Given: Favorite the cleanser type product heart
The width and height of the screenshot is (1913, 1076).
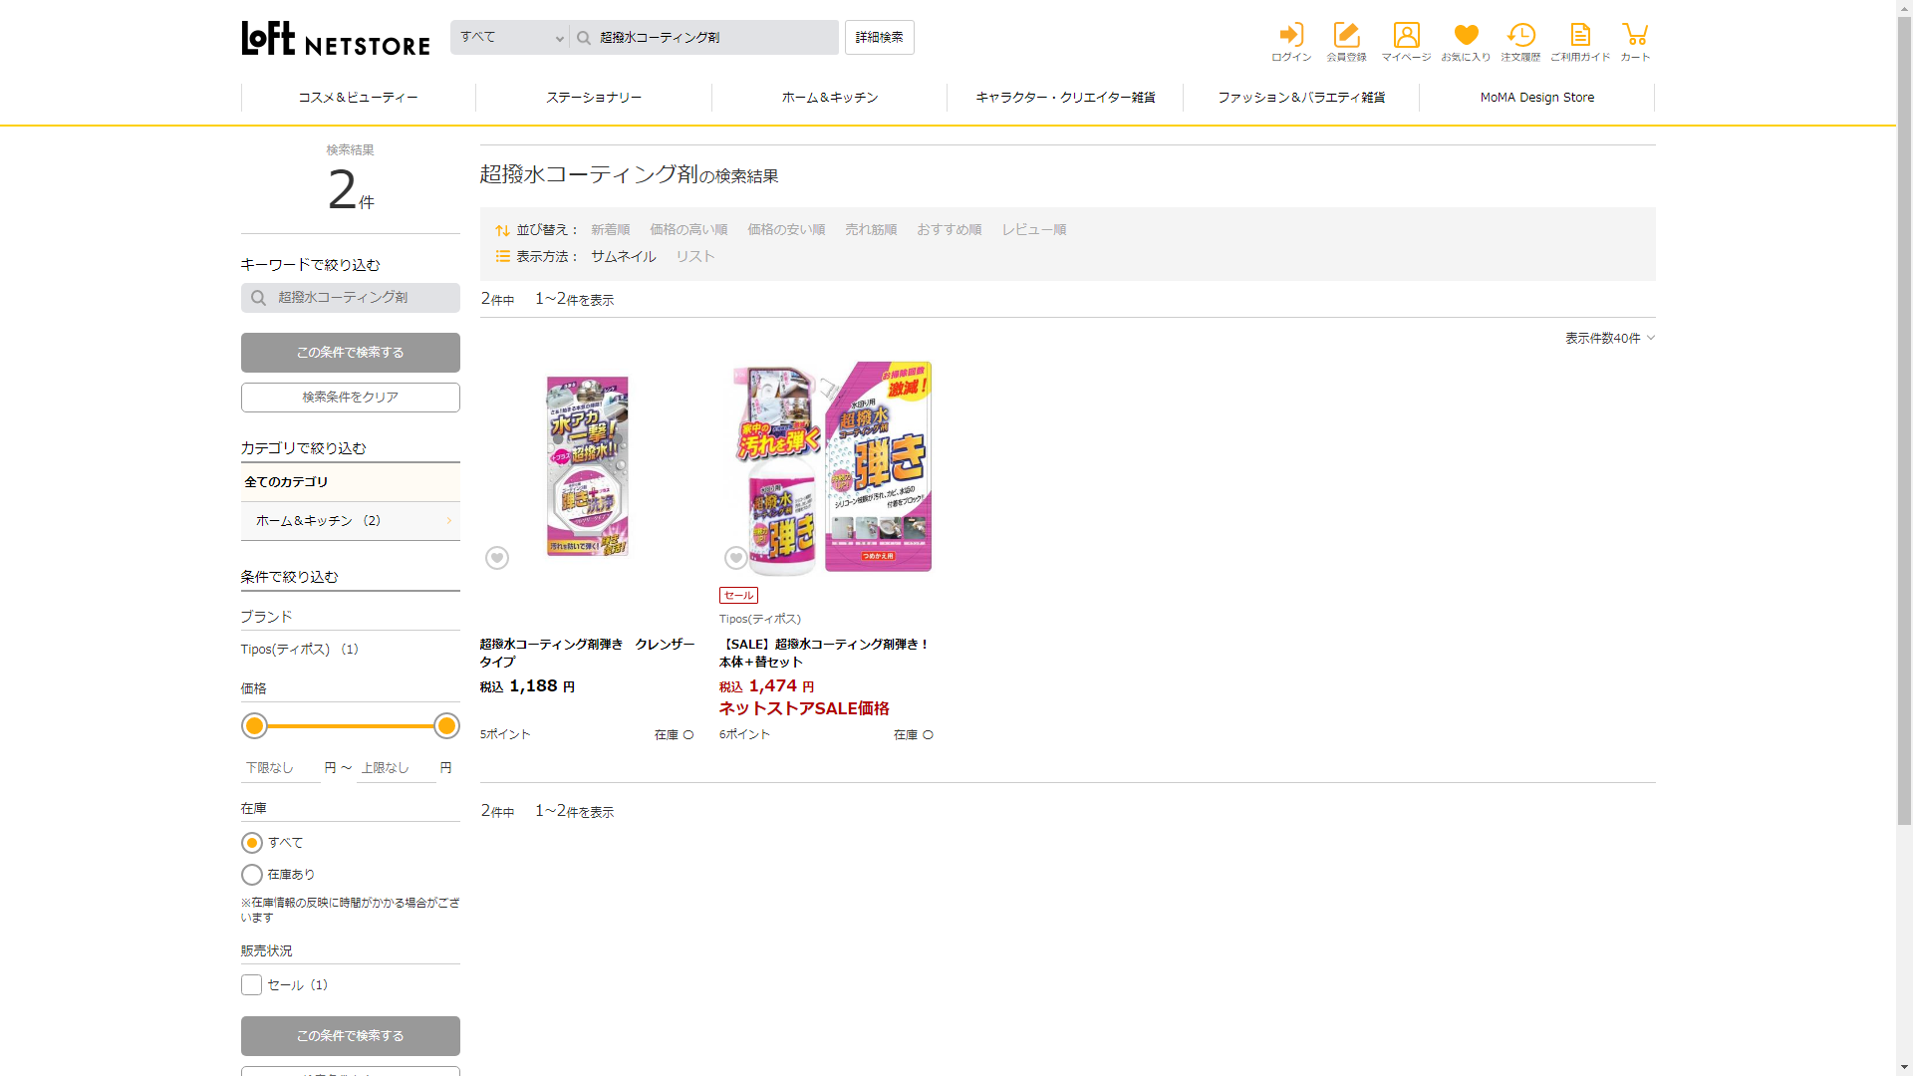Looking at the screenshot, I should pos(497,558).
